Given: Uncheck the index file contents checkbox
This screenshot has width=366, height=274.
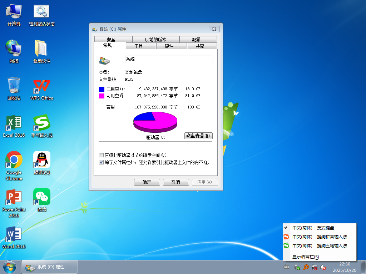Looking at the screenshot, I should pos(102,162).
